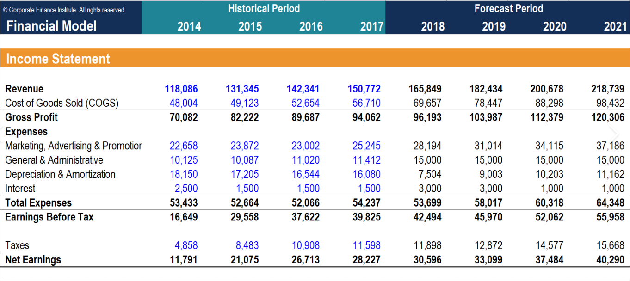This screenshot has height=281, width=630.
Task: Click COGS value 56,710
Action: click(367, 103)
